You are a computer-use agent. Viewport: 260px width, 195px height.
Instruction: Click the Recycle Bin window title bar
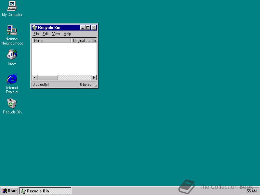coord(64,28)
